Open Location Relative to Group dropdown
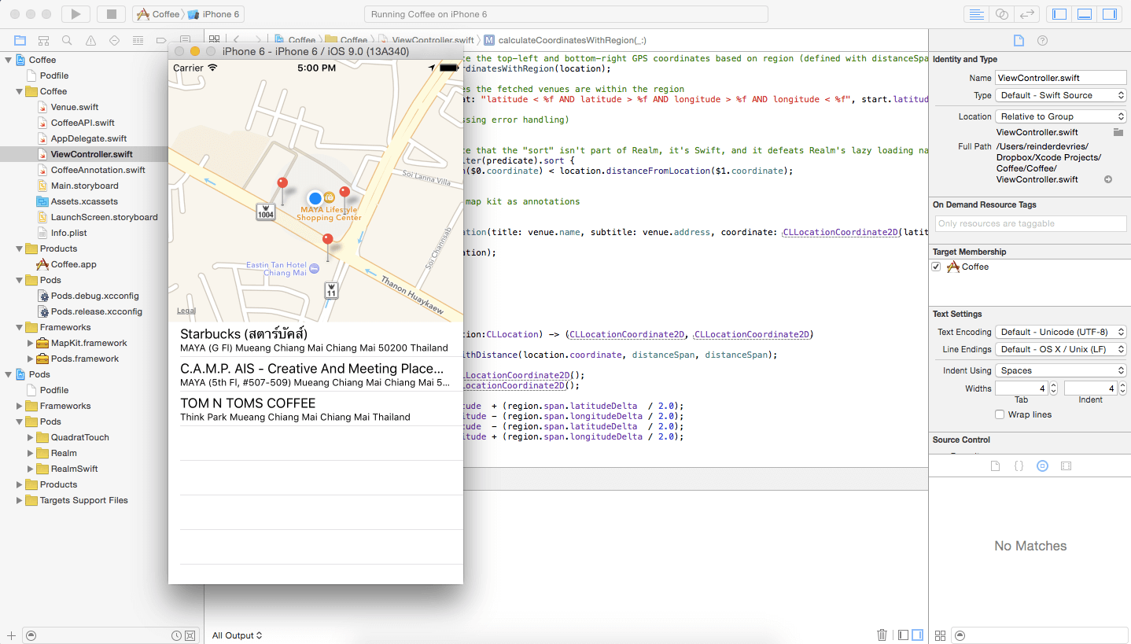Screen dimensions: 1131x644 click(x=1061, y=116)
